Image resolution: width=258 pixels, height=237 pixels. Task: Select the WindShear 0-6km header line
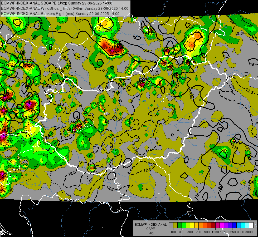(x=65, y=8)
